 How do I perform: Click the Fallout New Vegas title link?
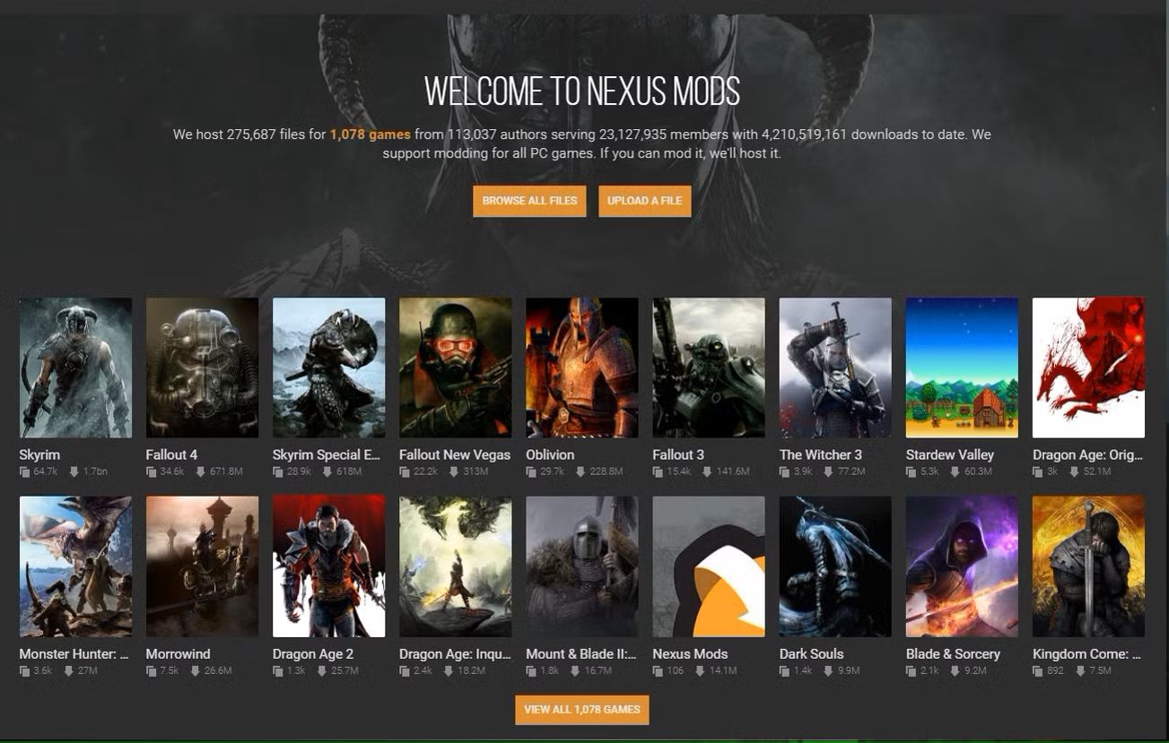[x=455, y=455]
